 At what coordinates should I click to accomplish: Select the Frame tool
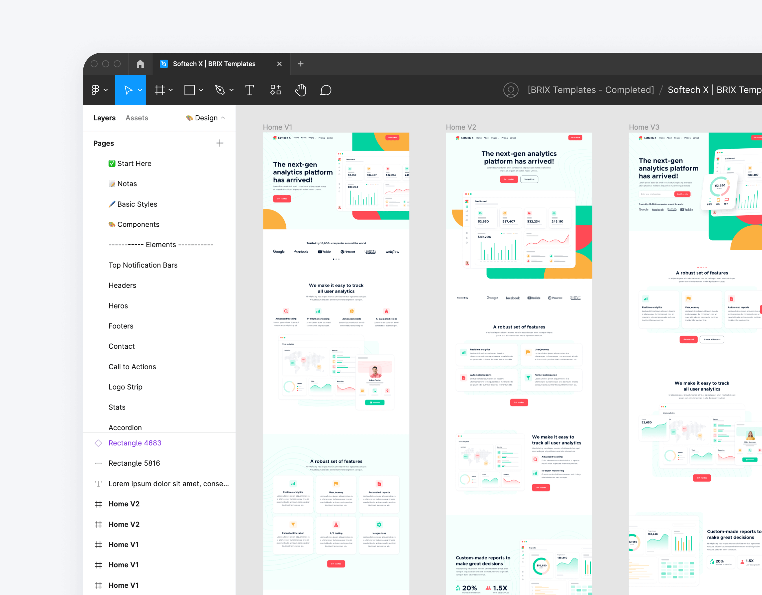[160, 90]
